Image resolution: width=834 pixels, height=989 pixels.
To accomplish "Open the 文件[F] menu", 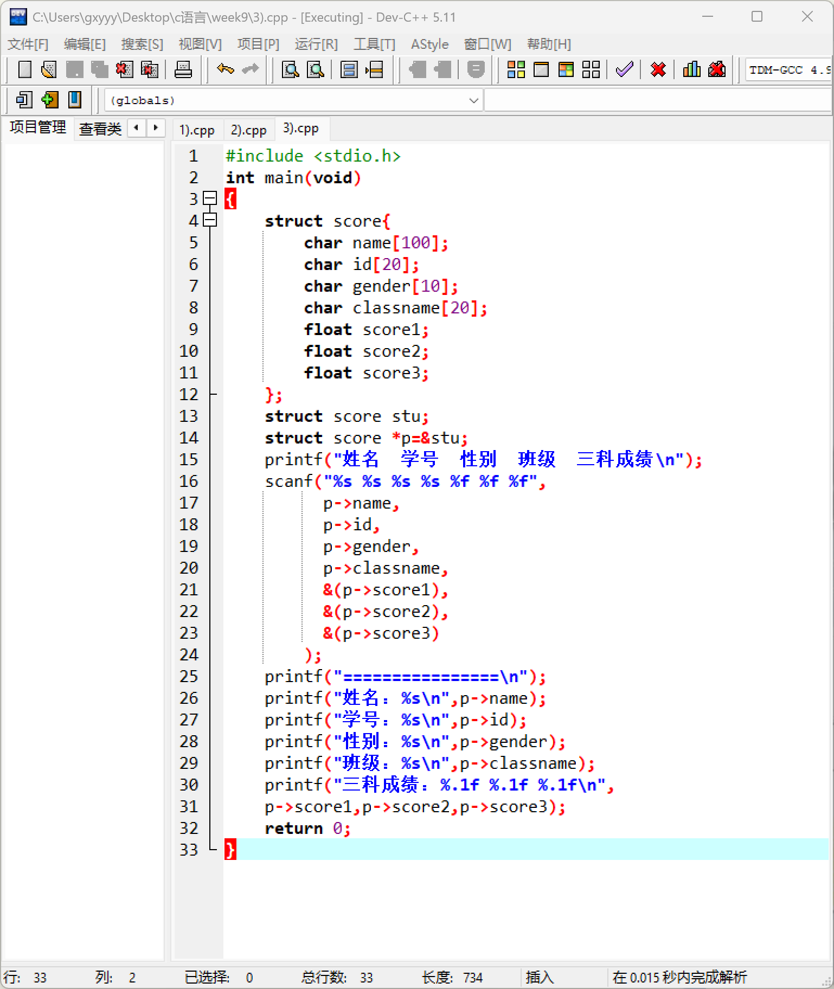I will (x=28, y=44).
